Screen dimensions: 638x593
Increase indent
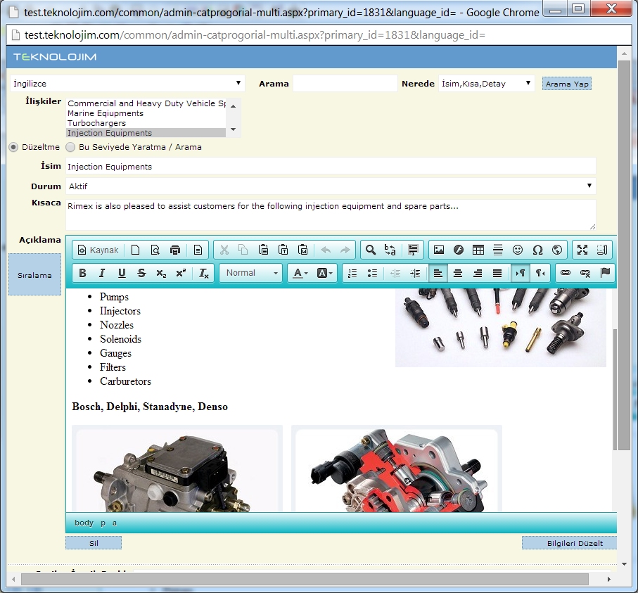(415, 273)
